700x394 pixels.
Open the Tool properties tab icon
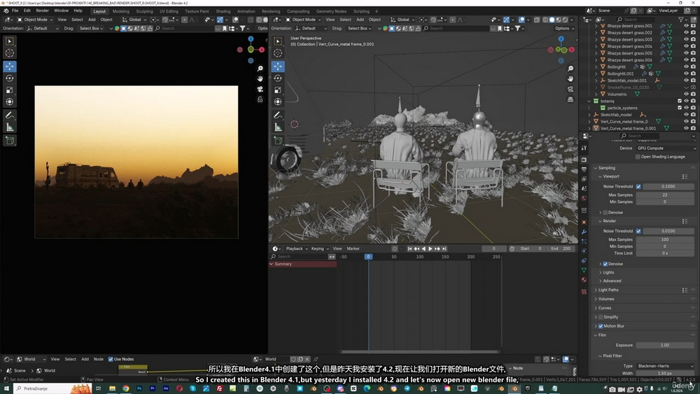[584, 148]
